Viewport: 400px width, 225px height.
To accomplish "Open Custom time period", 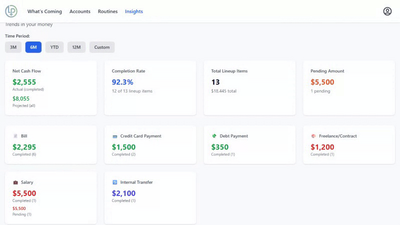I will 102,47.
